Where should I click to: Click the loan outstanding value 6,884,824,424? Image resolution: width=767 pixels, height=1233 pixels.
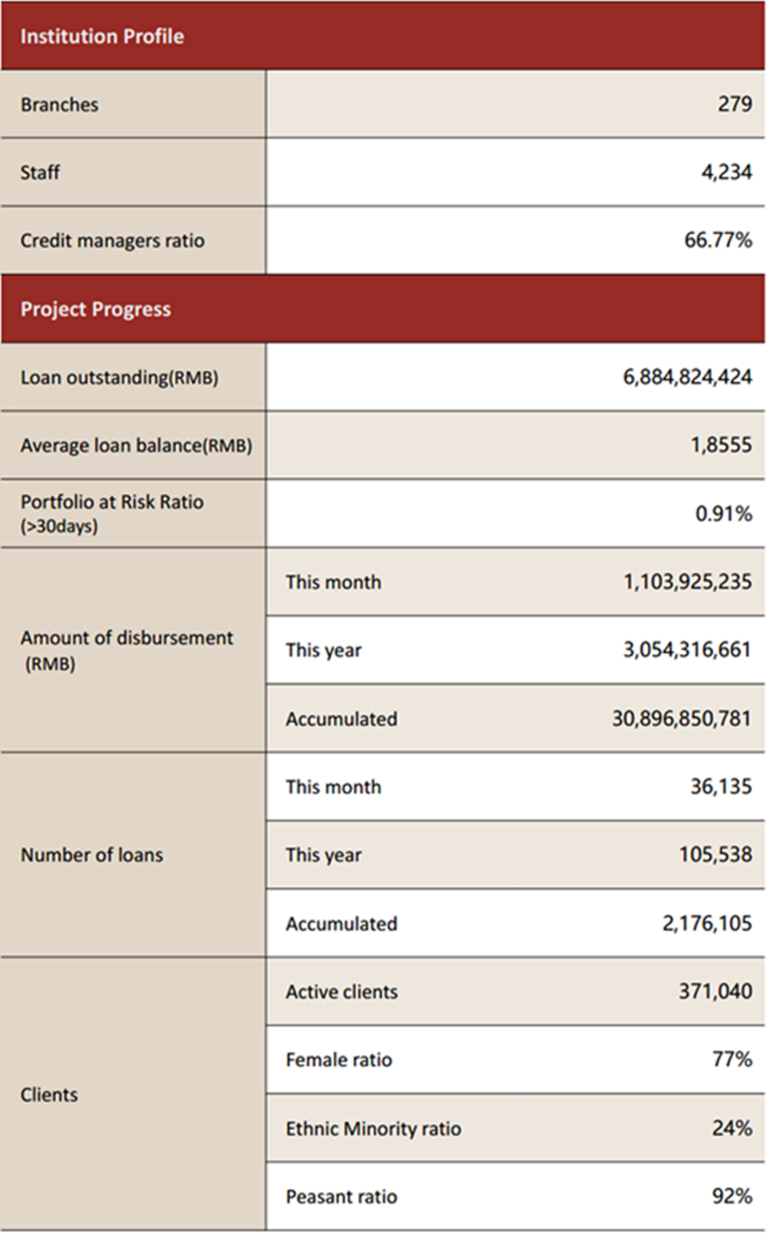686,378
